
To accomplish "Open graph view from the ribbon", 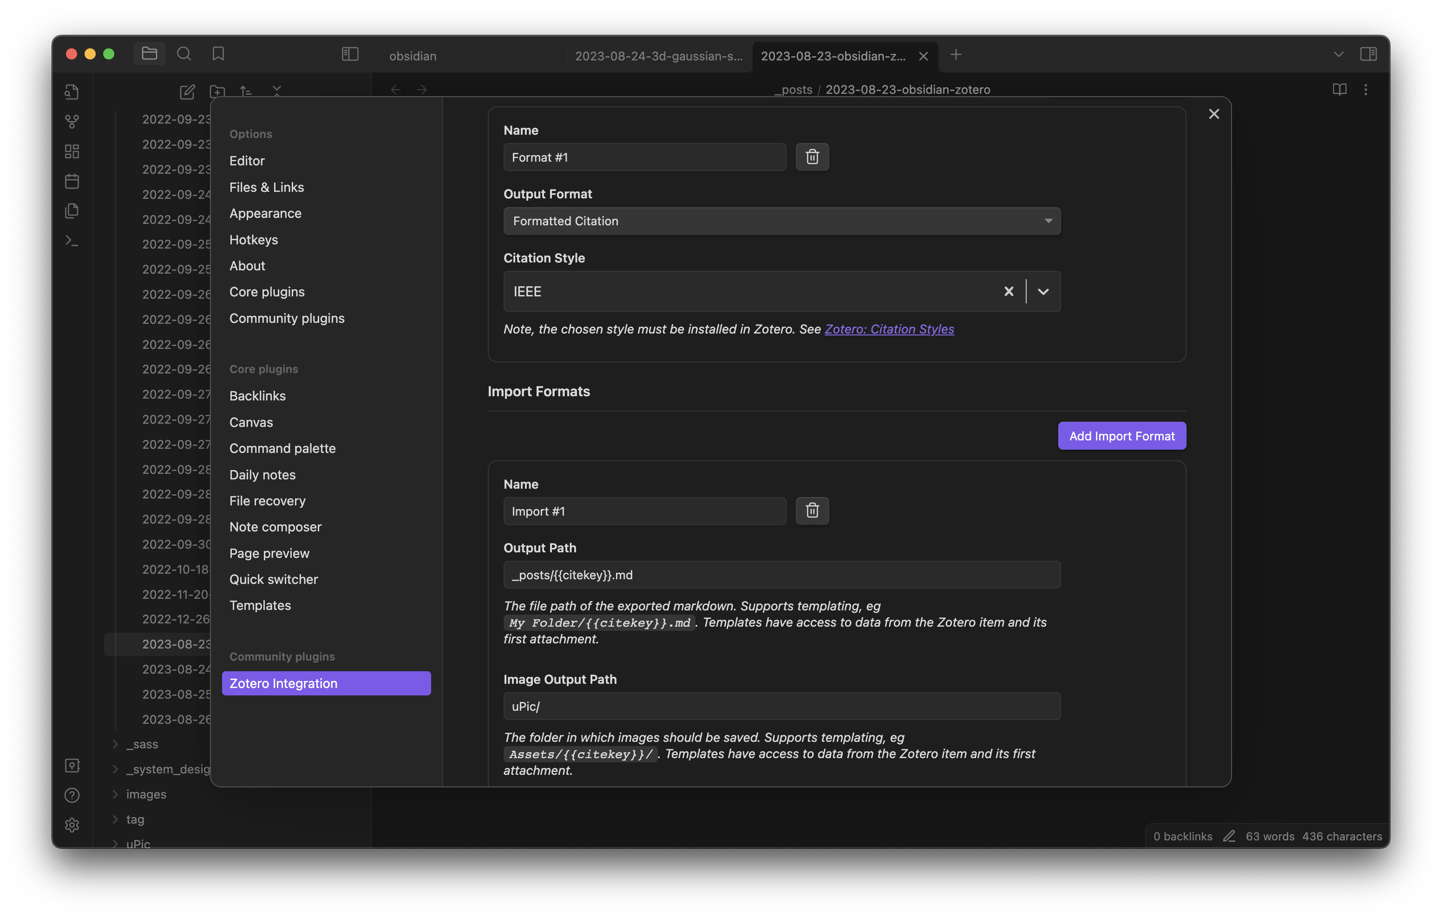I will click(x=72, y=122).
